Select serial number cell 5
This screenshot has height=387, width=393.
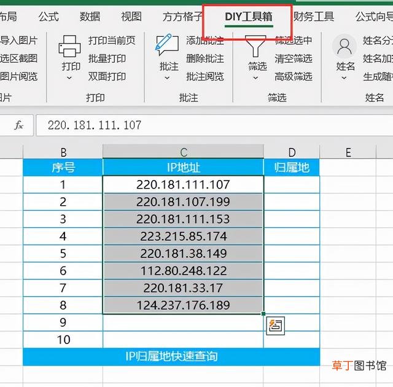(x=63, y=254)
